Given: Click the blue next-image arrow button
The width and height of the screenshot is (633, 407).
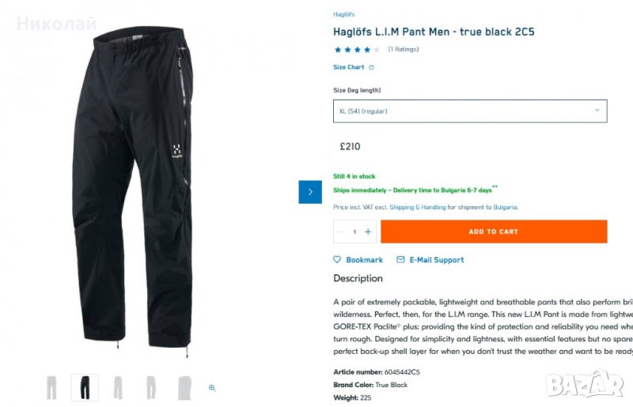Looking at the screenshot, I should [310, 192].
